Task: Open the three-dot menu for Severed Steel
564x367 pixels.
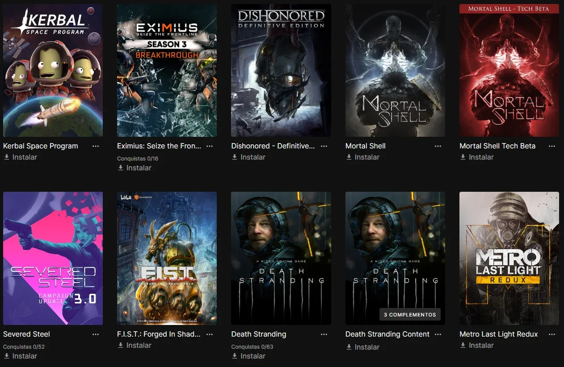Action: pyautogui.click(x=96, y=334)
